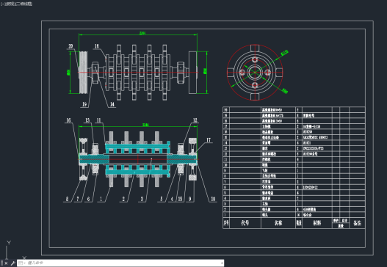Image resolution: width=387 pixels, height=267 pixels.
Task: Select the 2244 dimension above the top view
Action: point(142,33)
